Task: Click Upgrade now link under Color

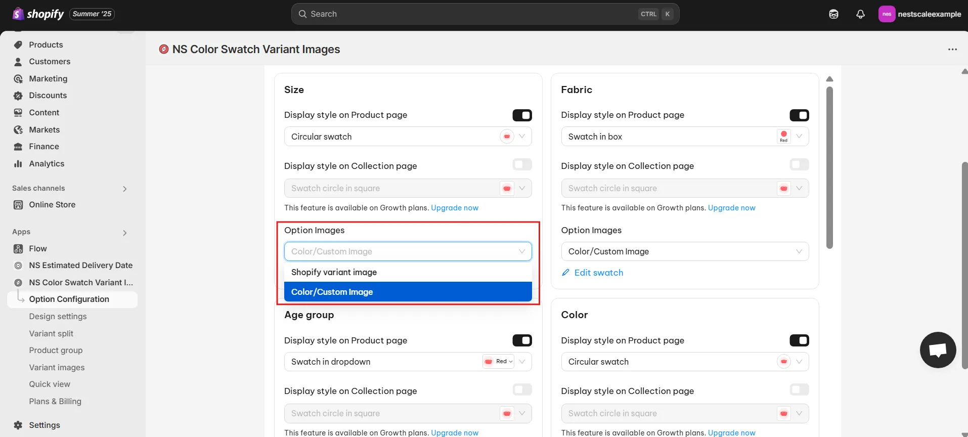Action: (x=731, y=433)
